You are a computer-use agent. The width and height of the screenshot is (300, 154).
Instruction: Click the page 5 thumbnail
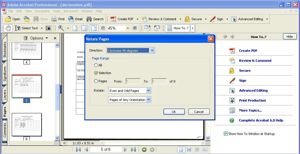(x=27, y=86)
